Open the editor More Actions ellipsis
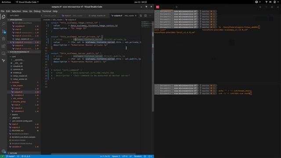This screenshot has height=158, width=281. point(150,16)
